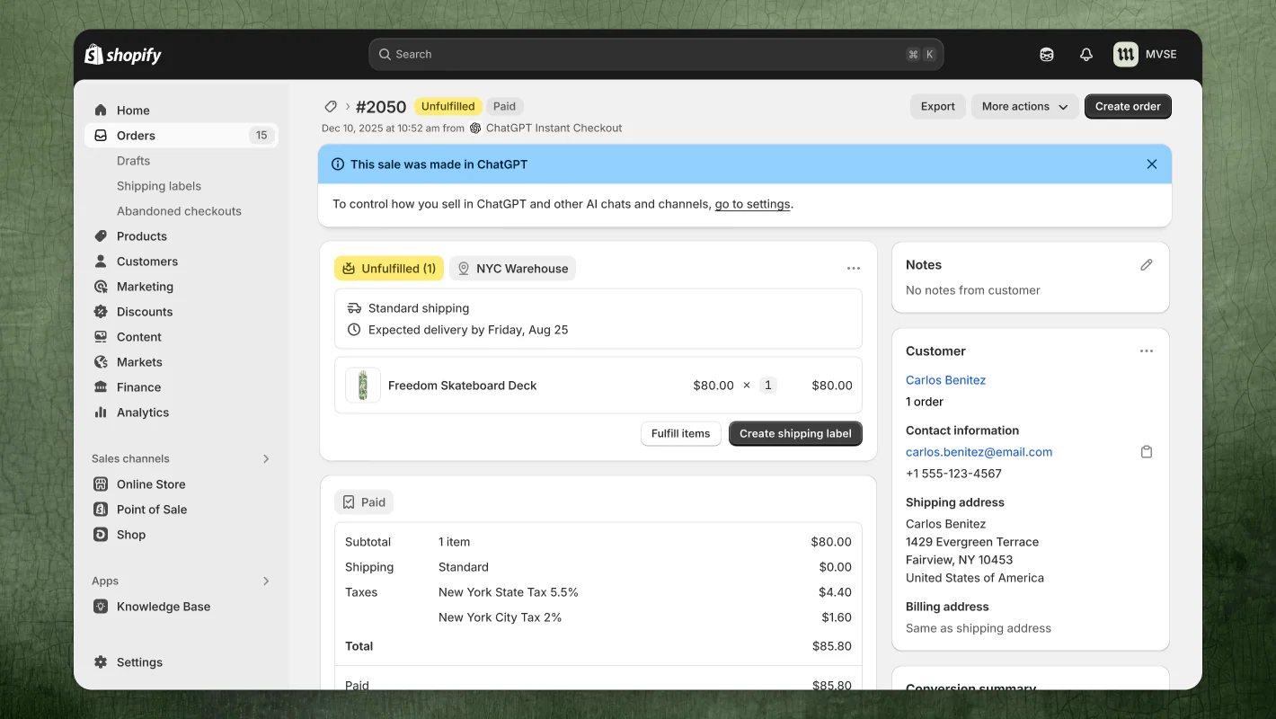The height and width of the screenshot is (719, 1276).
Task: Expand the Sales channels section
Action: (x=265, y=458)
